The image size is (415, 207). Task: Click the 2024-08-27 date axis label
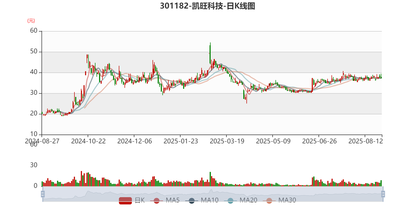click(x=42, y=141)
